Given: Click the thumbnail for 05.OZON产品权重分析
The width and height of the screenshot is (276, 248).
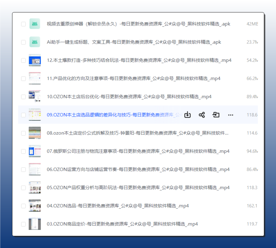Looking at the screenshot, I should [x=35, y=187].
